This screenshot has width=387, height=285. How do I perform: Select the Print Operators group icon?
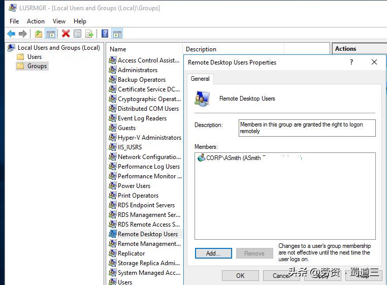click(x=113, y=195)
